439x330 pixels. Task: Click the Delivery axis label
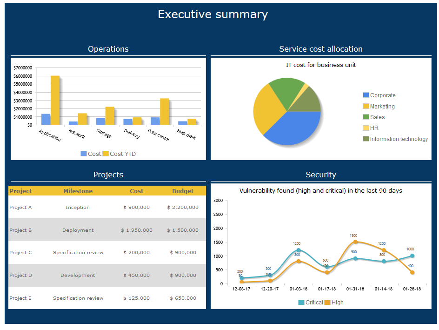coord(132,134)
